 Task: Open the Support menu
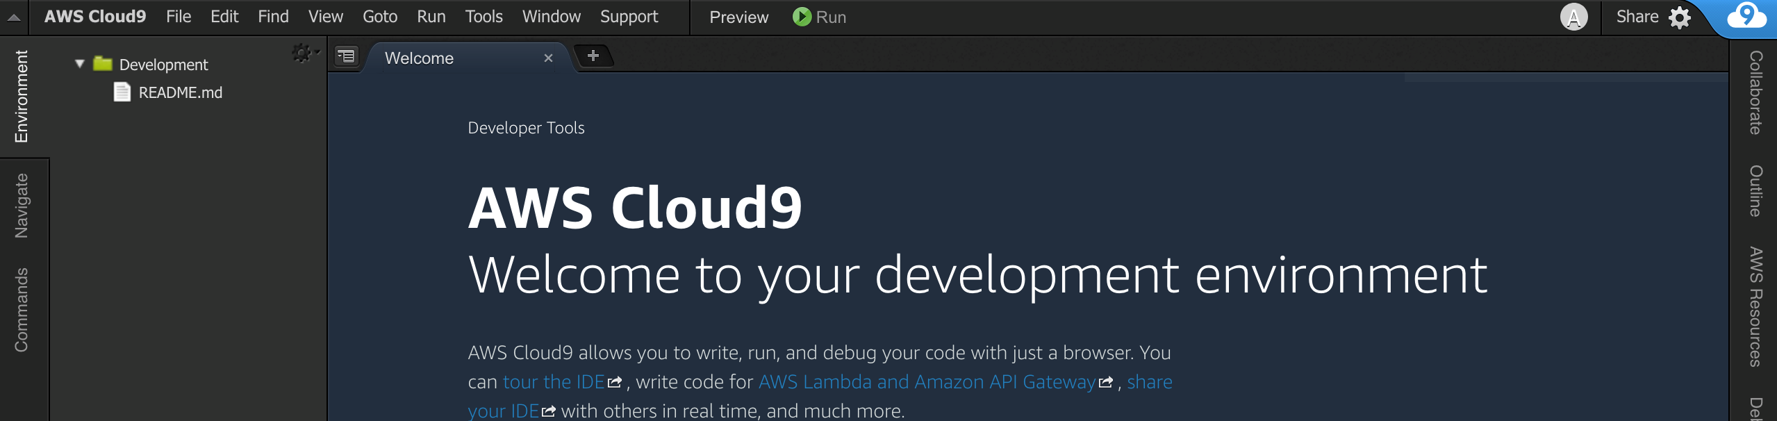pyautogui.click(x=629, y=17)
